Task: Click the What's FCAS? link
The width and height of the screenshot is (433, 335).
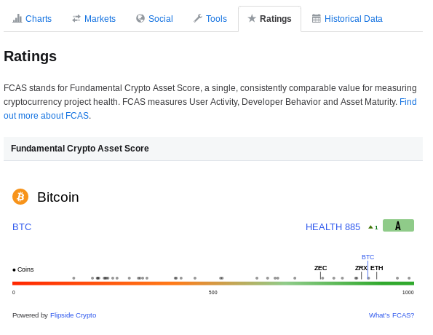Action: pos(392,315)
